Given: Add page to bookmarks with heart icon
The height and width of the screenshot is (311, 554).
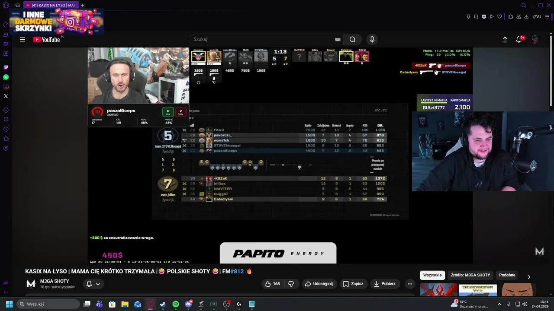Looking at the screenshot, I should click(499, 16).
